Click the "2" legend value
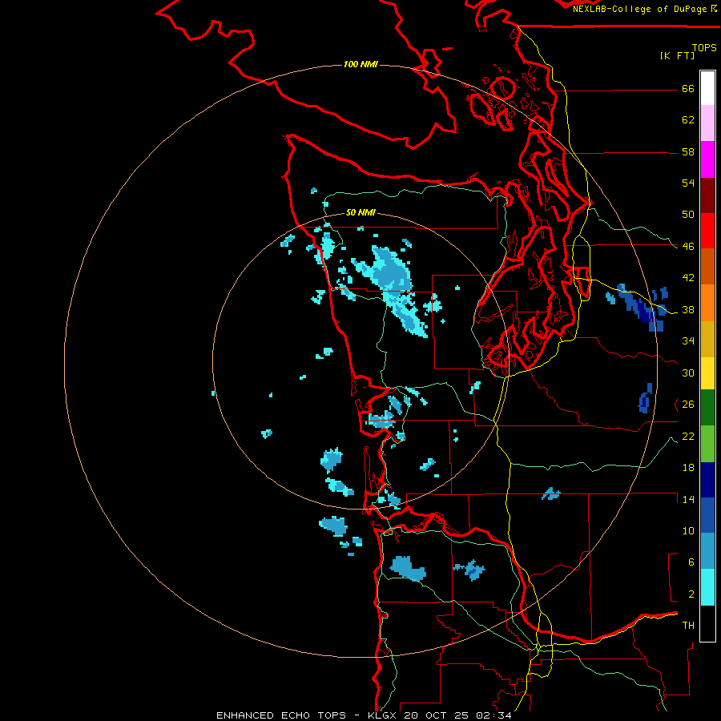 (x=691, y=594)
